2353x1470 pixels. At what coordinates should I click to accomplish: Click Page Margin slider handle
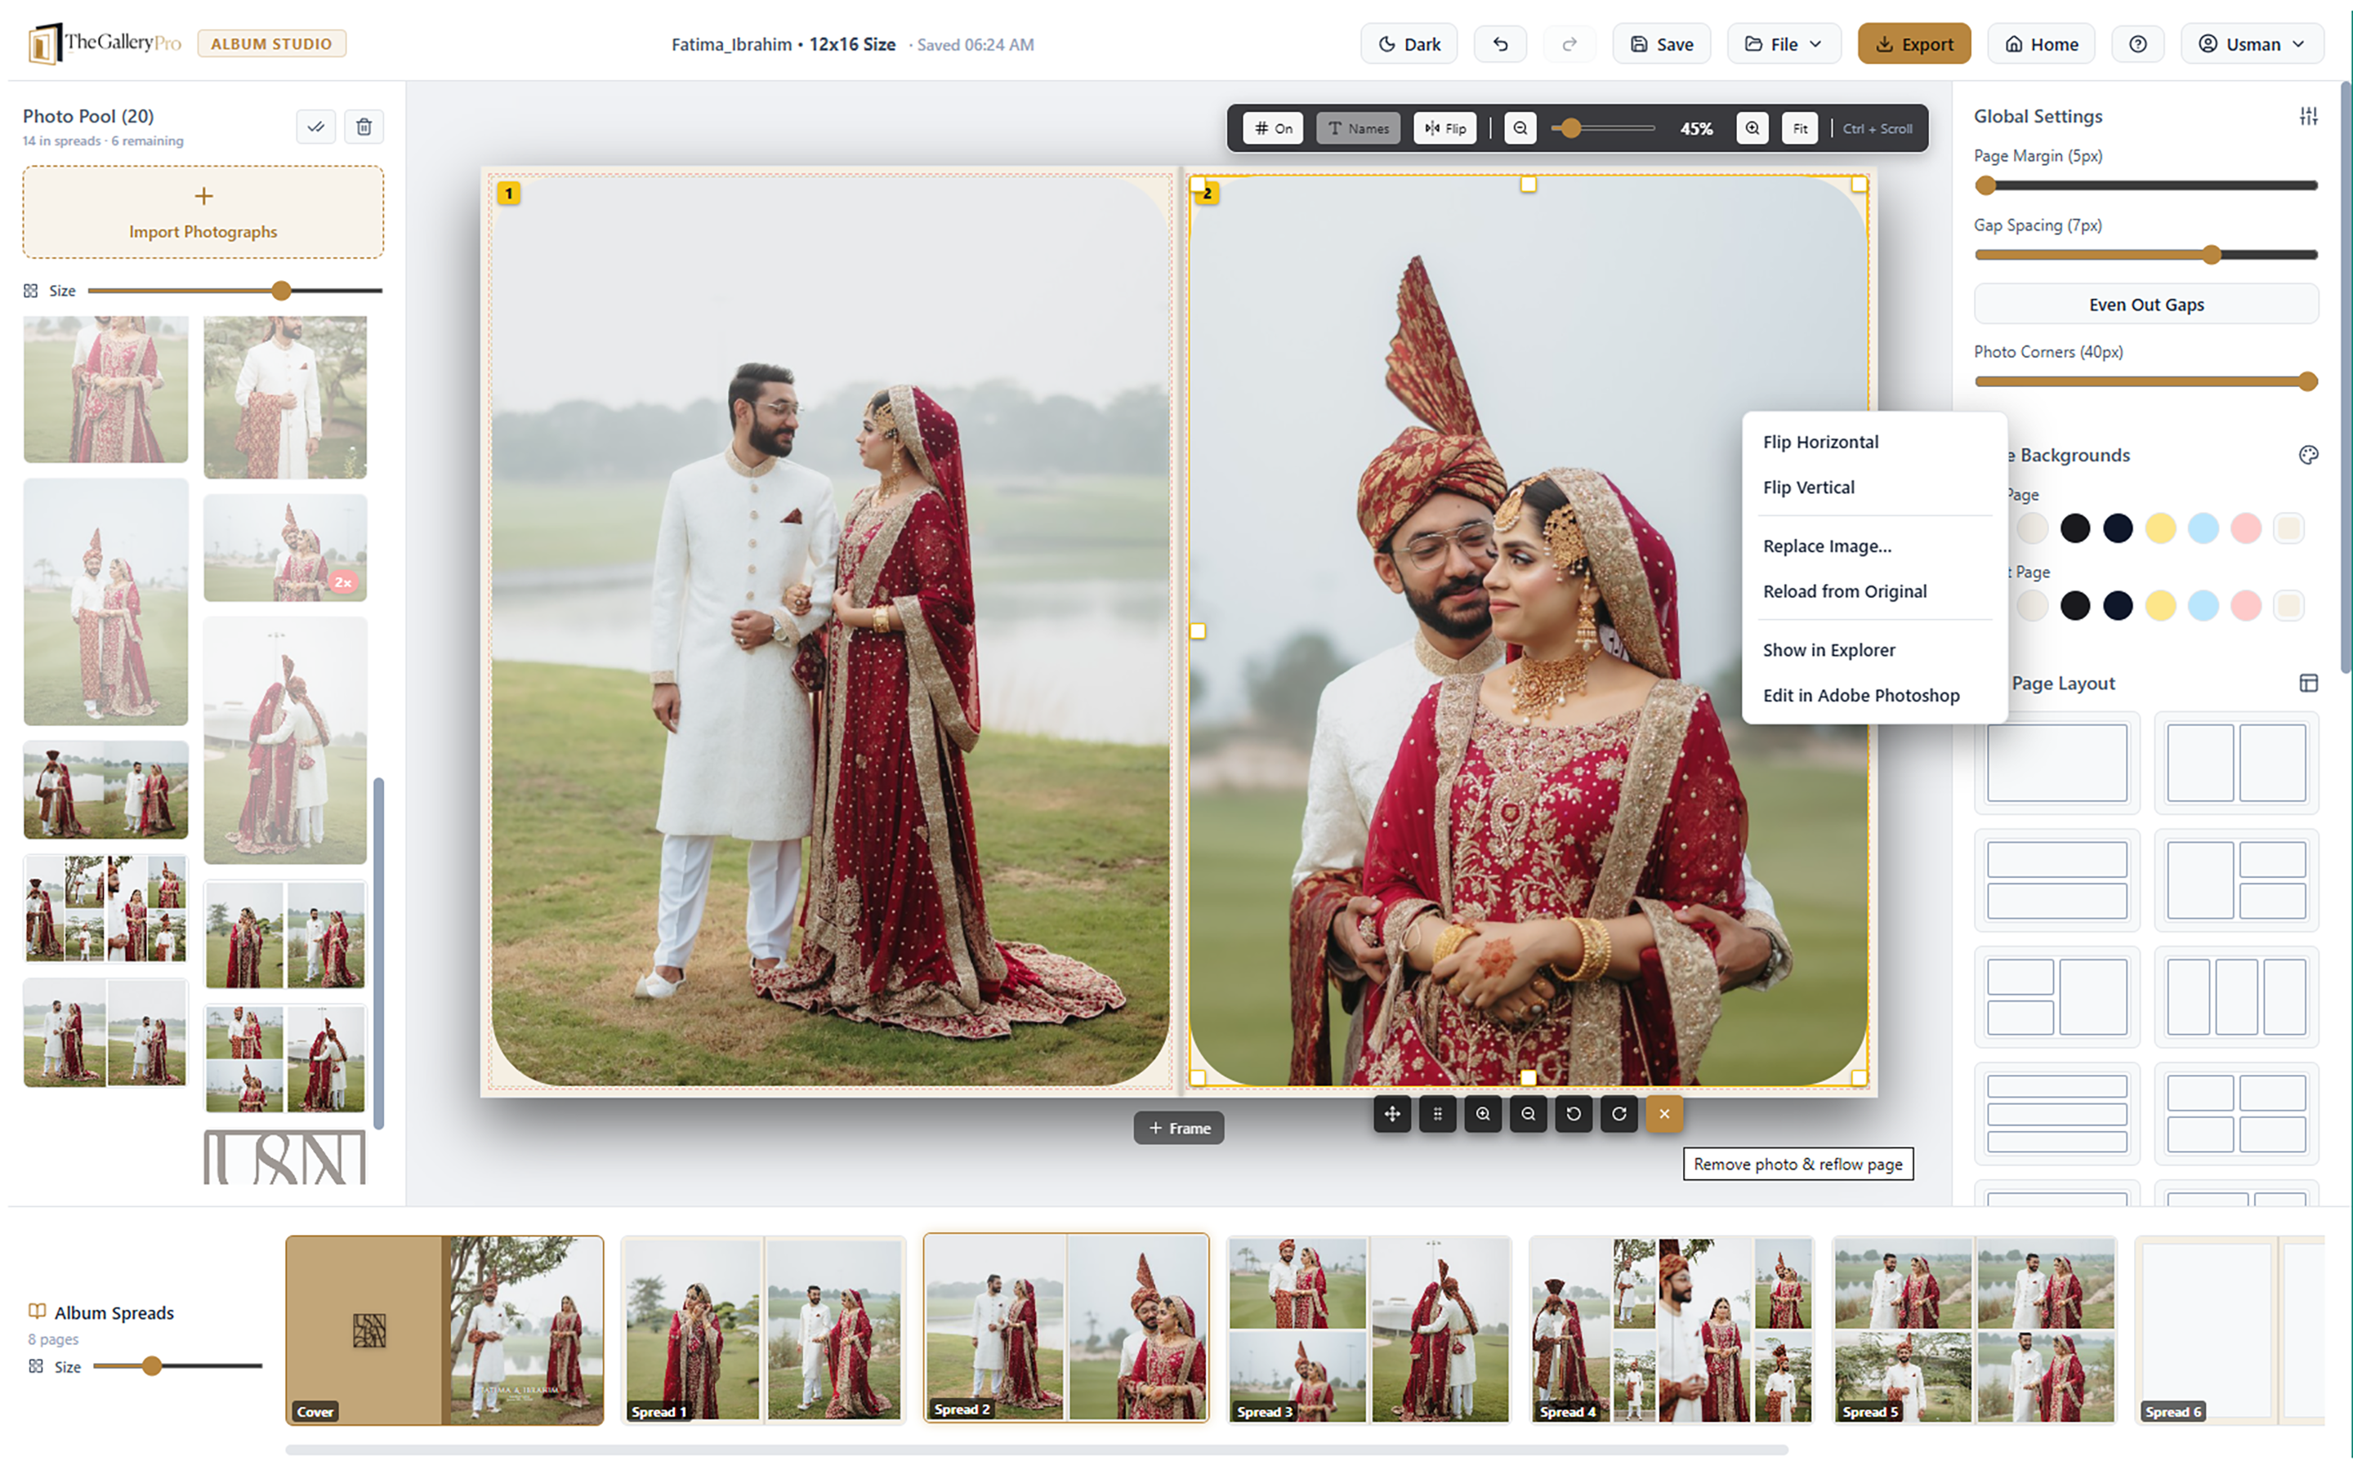(1985, 185)
